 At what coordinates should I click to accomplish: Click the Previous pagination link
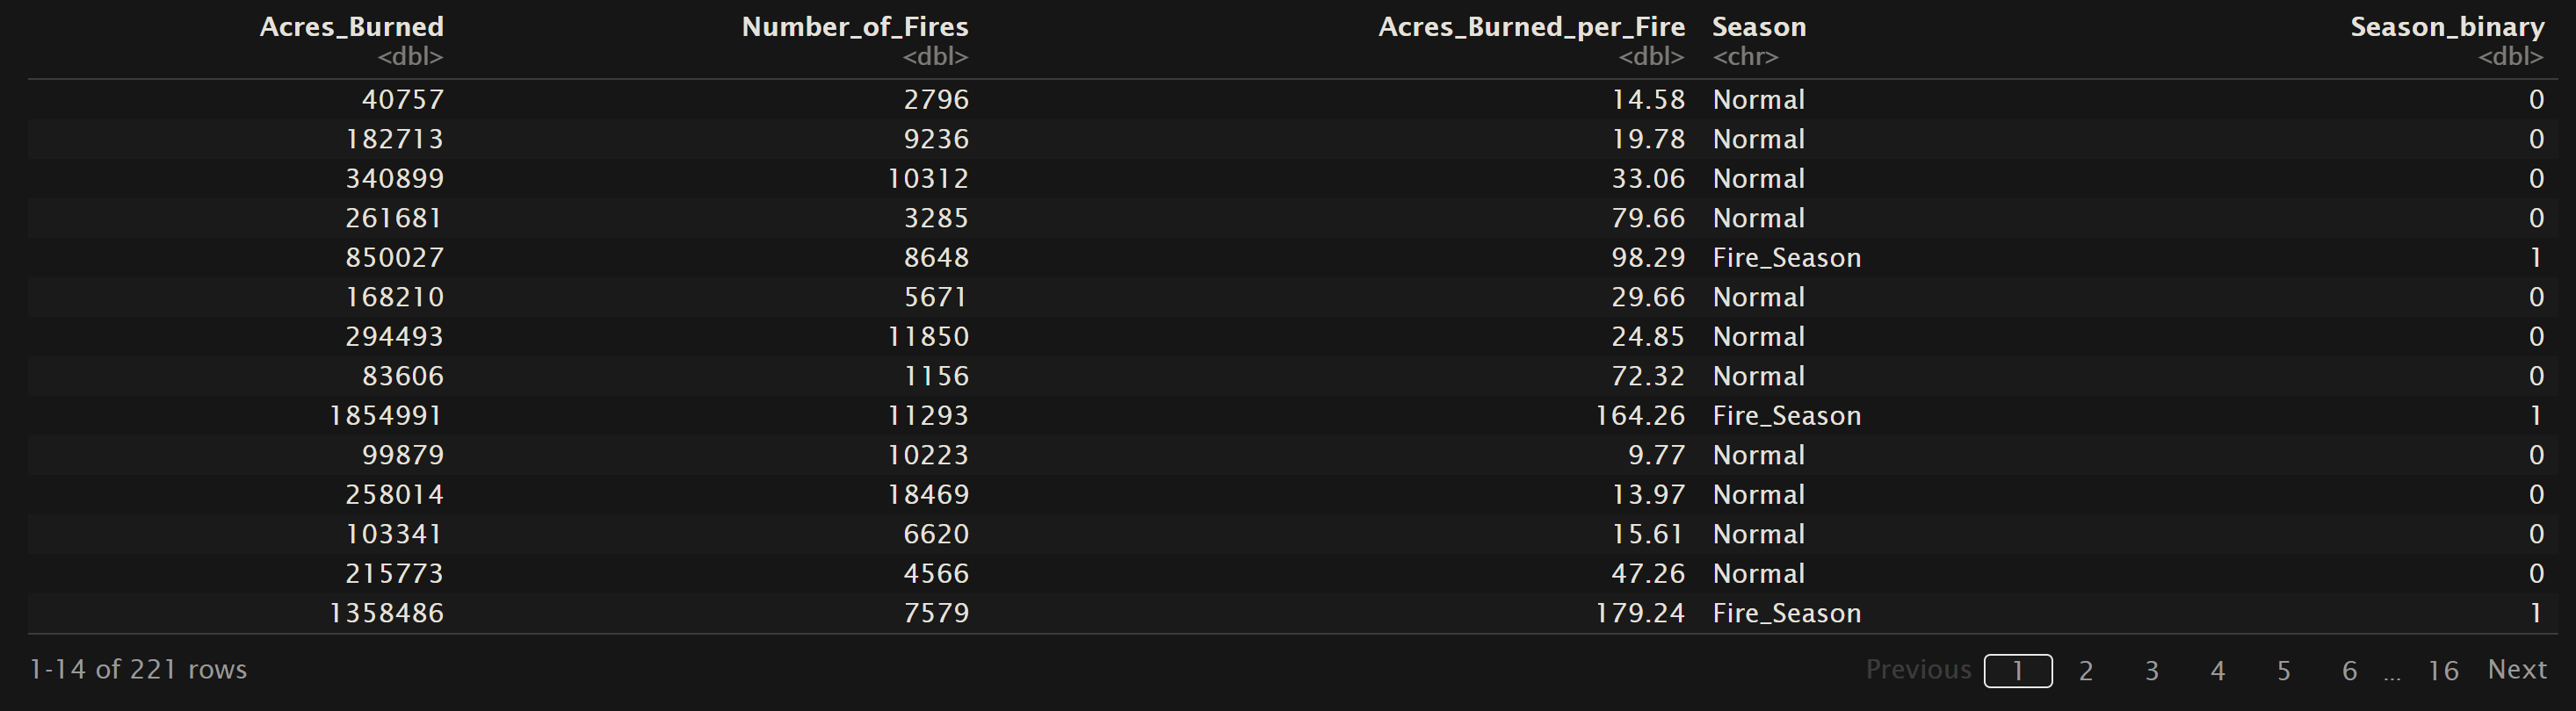pyautogui.click(x=1917, y=669)
